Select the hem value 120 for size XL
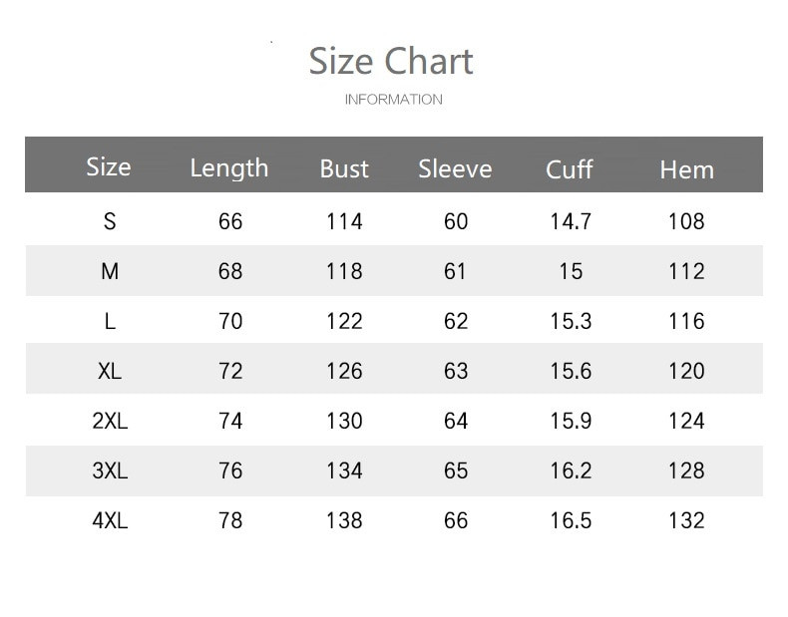 (686, 371)
